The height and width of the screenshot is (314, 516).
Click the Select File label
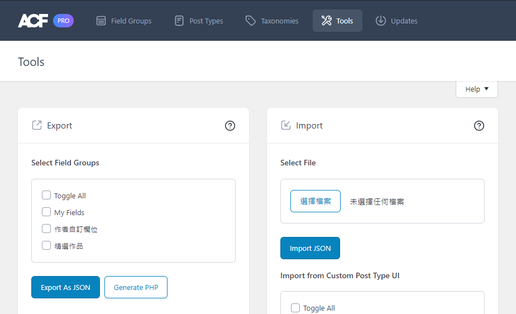point(298,163)
